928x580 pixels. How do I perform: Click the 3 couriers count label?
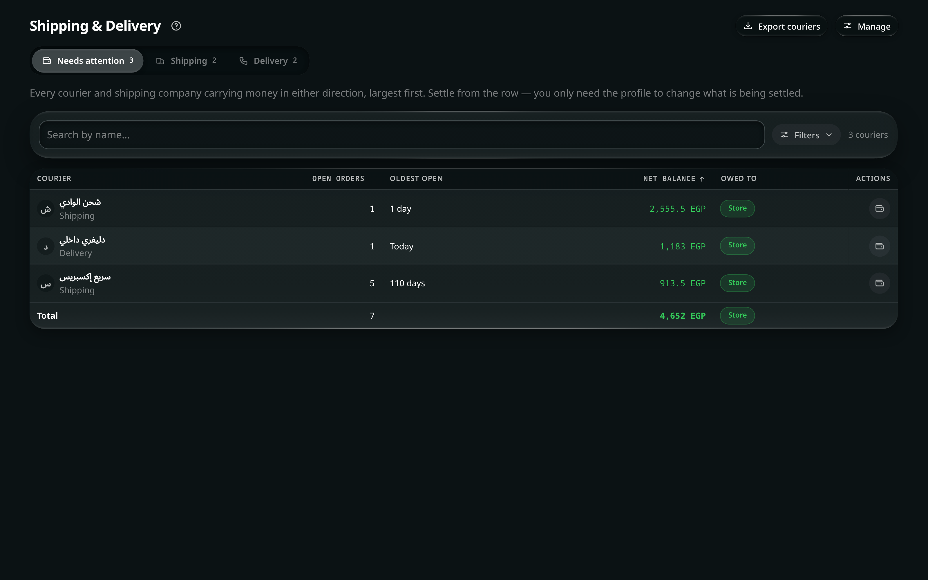pyautogui.click(x=868, y=135)
